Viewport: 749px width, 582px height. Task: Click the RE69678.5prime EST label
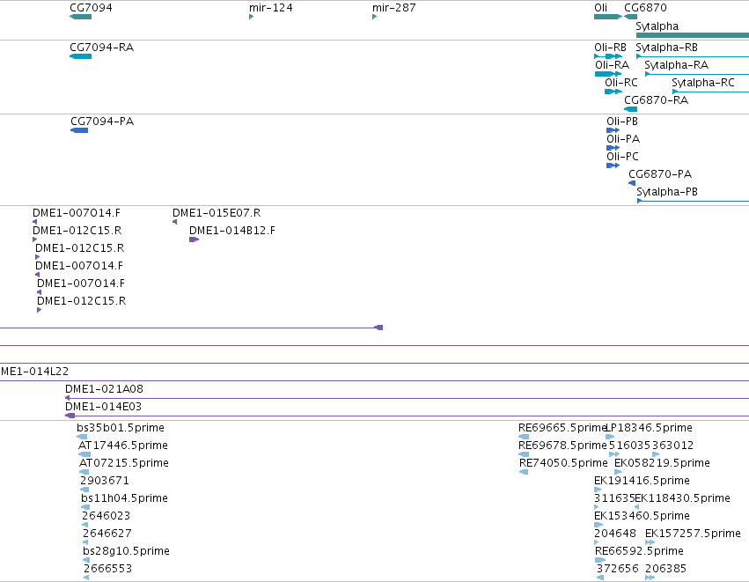pyautogui.click(x=562, y=446)
